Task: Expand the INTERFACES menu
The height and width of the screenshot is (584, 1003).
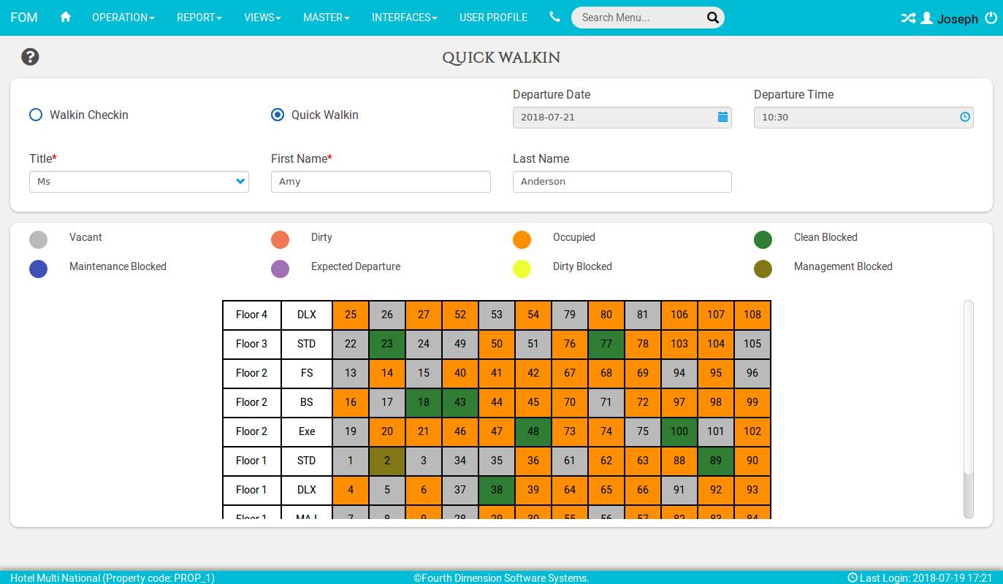Action: [404, 18]
